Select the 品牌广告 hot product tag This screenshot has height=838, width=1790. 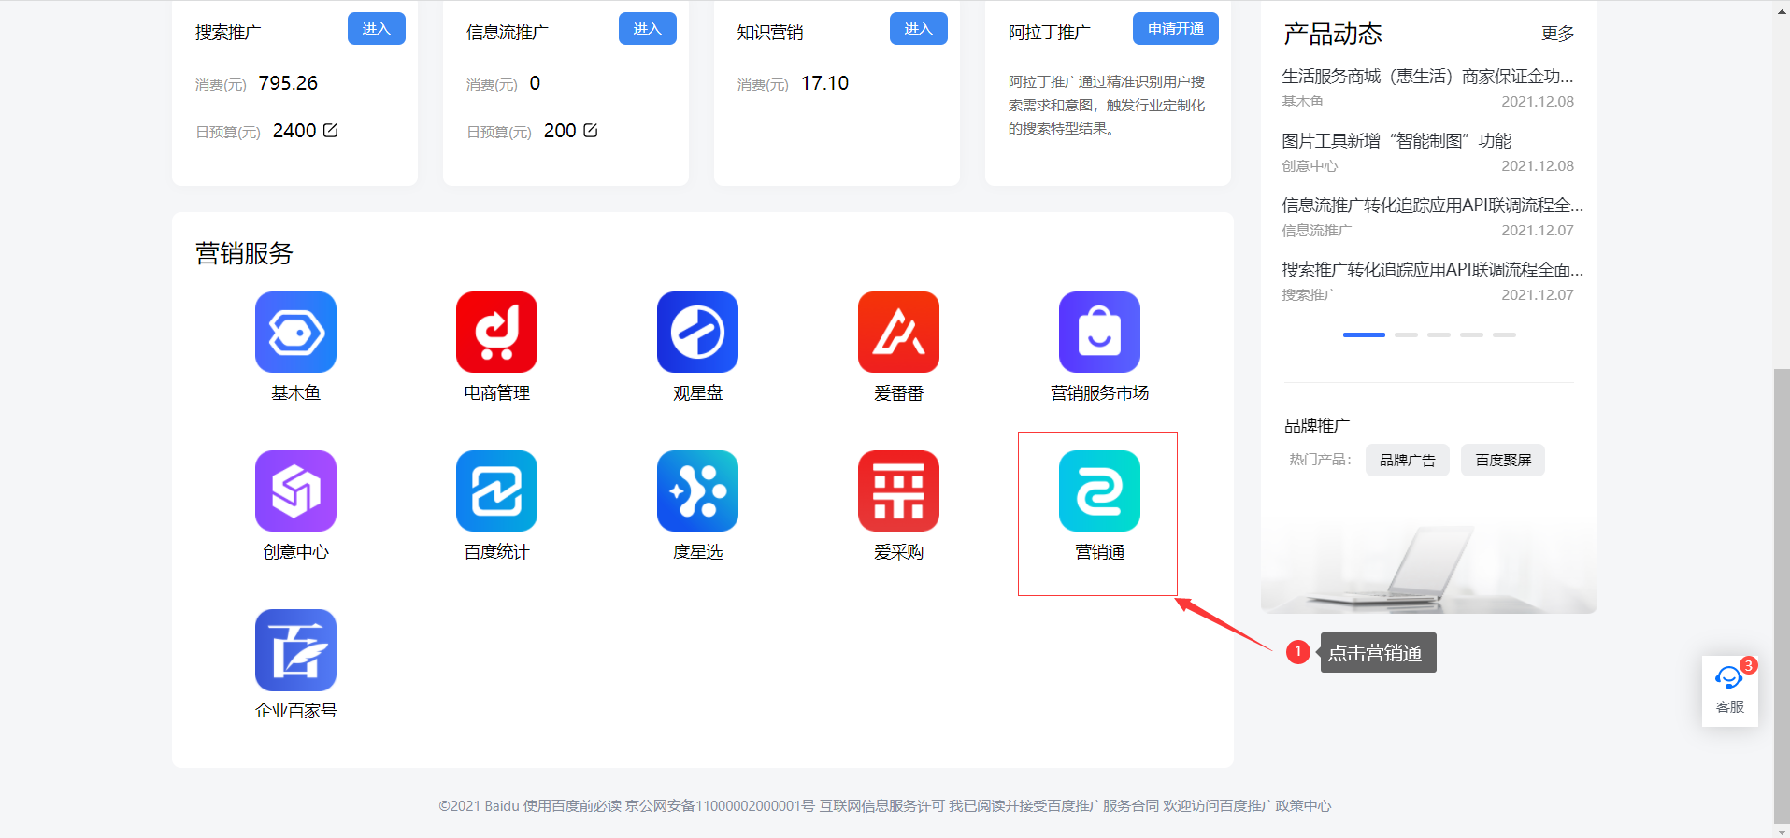(x=1407, y=460)
